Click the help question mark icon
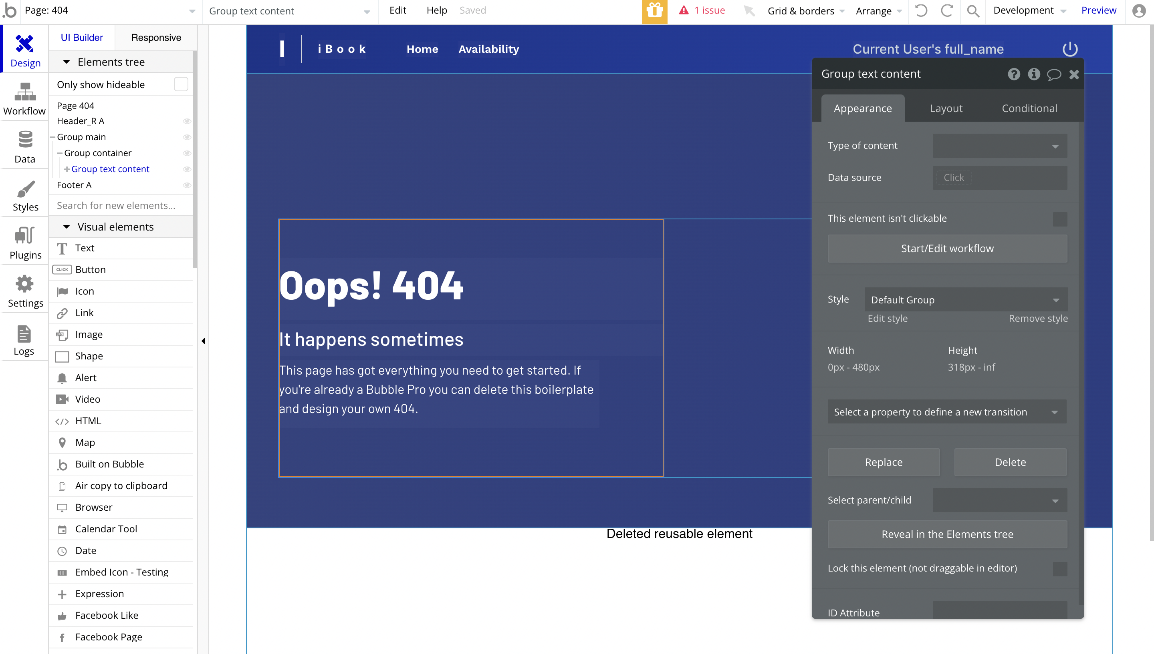Image resolution: width=1154 pixels, height=654 pixels. (x=1014, y=74)
